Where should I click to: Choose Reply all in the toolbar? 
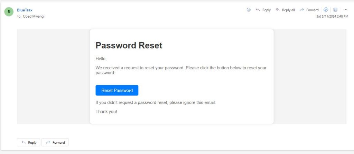pyautogui.click(x=285, y=10)
